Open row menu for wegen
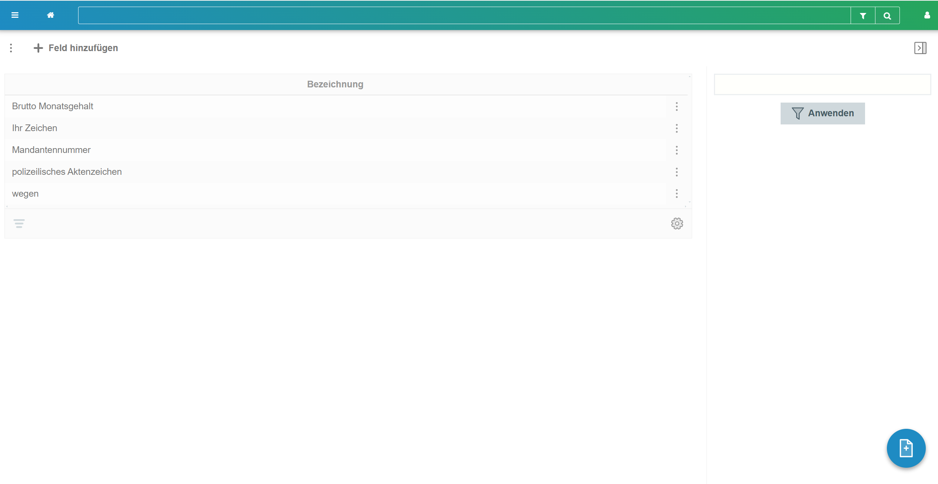The image size is (938, 484). (677, 194)
